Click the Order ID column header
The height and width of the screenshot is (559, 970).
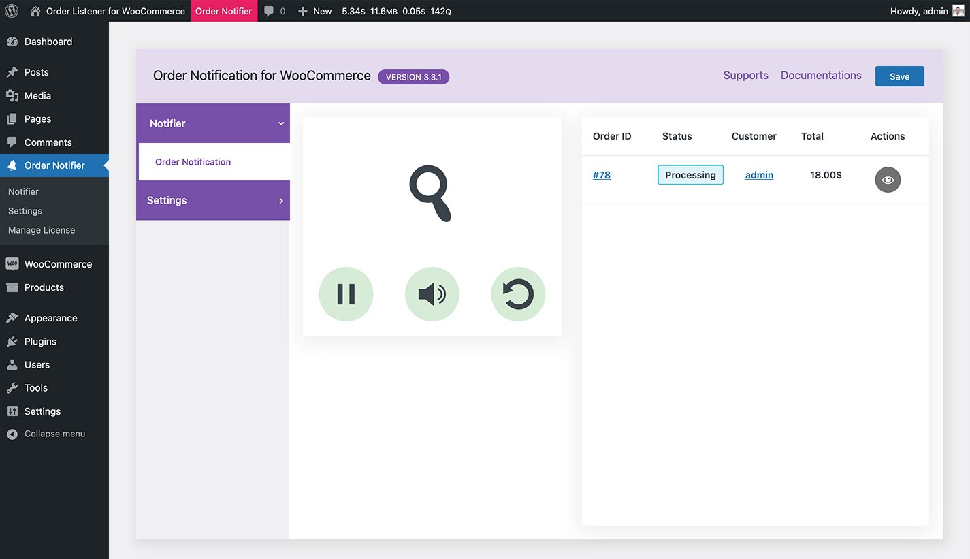(612, 136)
